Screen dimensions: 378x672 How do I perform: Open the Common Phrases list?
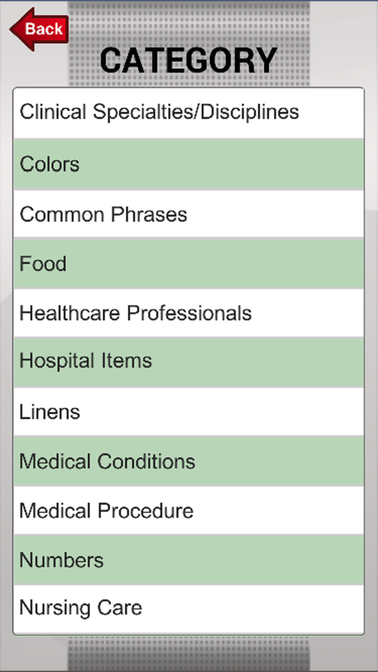188,214
